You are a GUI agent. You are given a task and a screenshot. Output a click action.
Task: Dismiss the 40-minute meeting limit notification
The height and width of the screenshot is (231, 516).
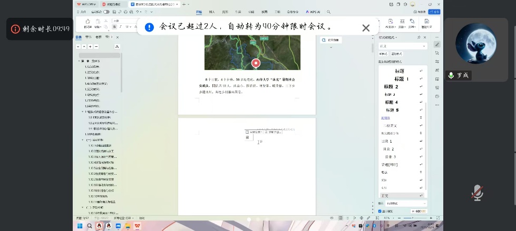point(366,28)
